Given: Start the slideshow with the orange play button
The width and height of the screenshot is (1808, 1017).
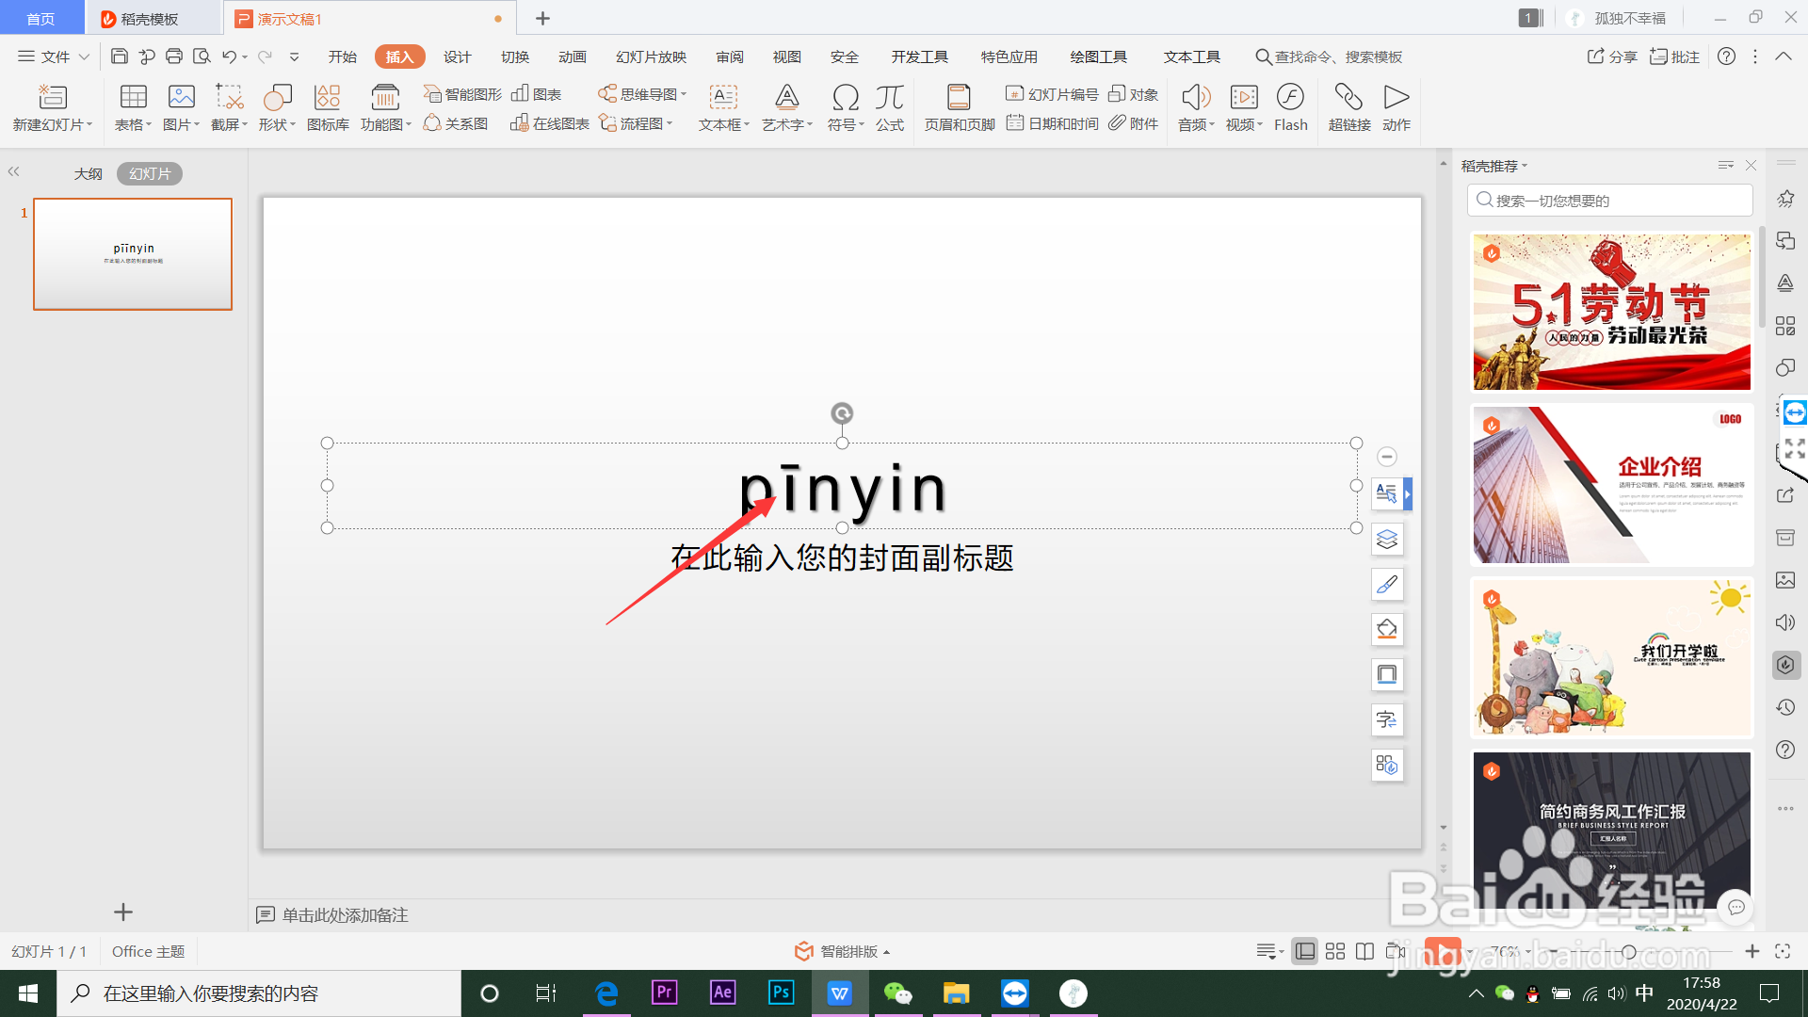Looking at the screenshot, I should tap(1442, 951).
